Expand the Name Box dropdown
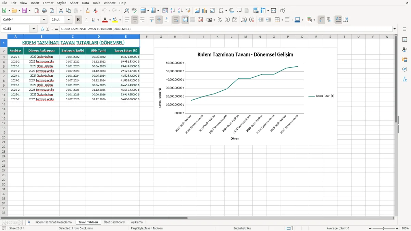 tap(34, 29)
